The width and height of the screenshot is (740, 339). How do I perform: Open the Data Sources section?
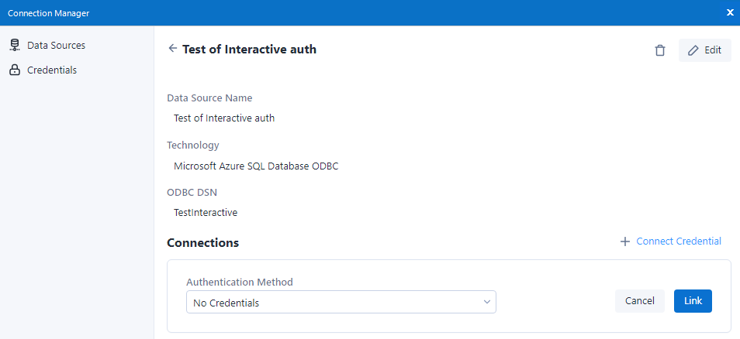pyautogui.click(x=56, y=46)
